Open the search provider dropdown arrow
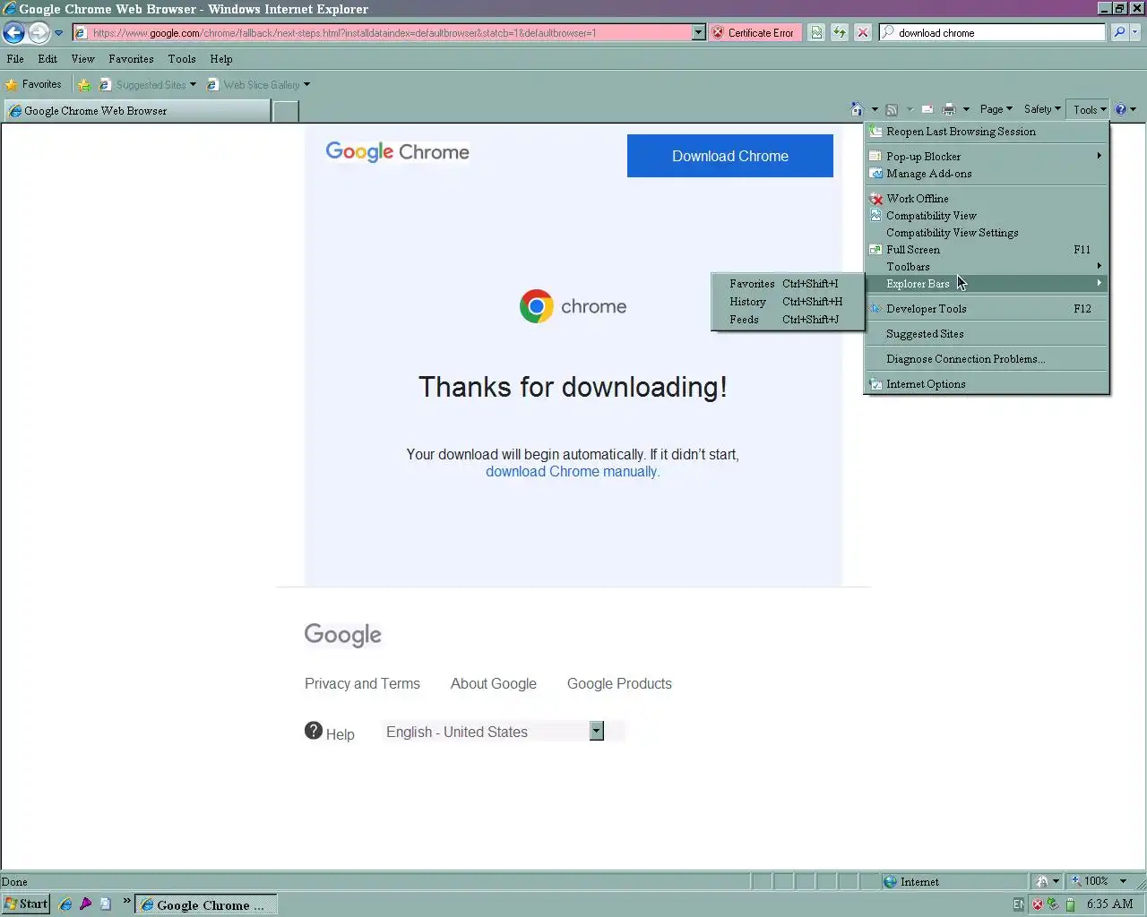 pyautogui.click(x=1135, y=33)
